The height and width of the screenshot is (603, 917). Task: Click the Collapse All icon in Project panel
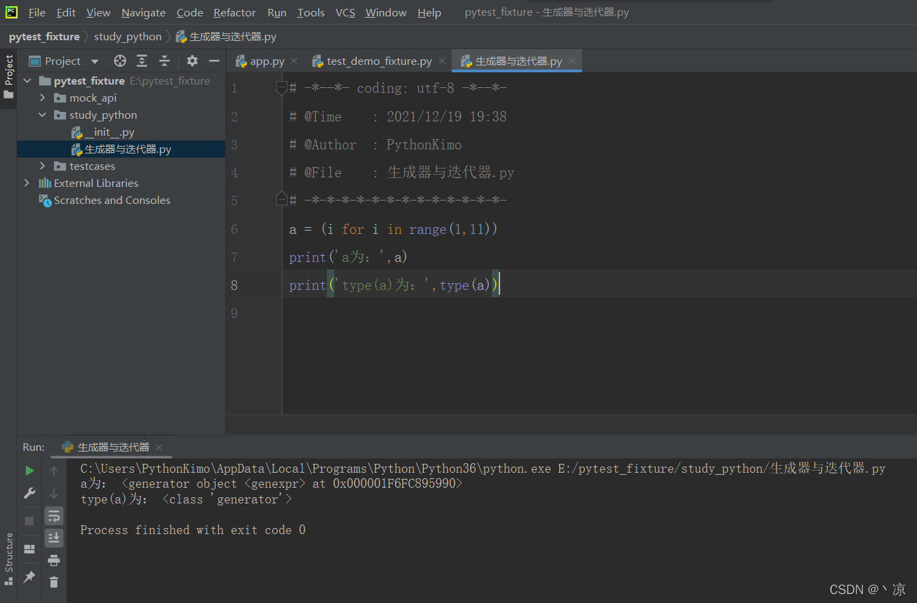(x=164, y=61)
